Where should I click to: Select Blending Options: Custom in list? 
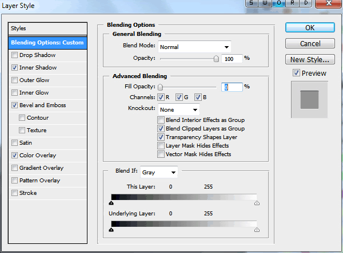coord(48,43)
